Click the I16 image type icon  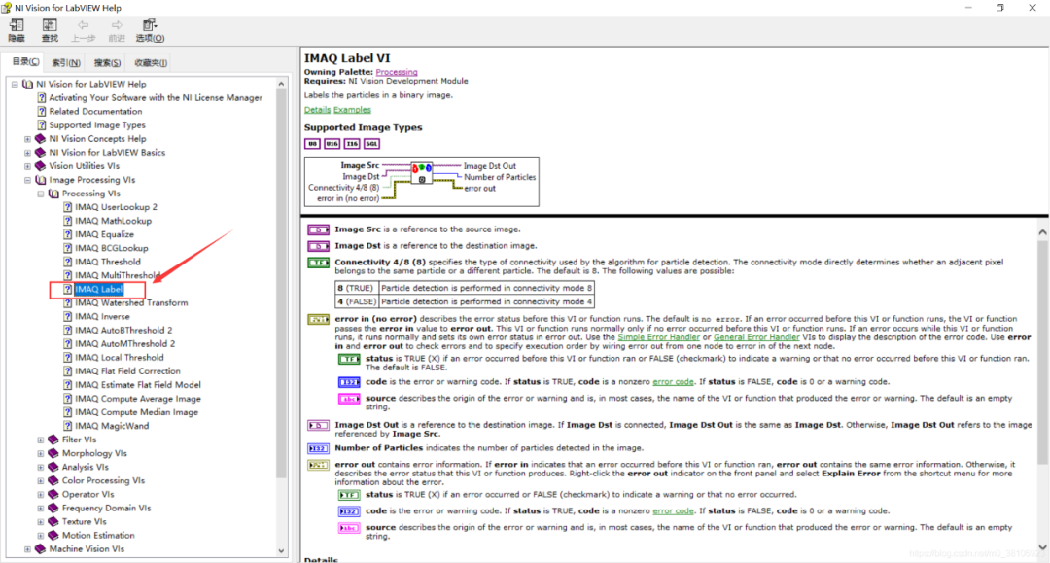[x=352, y=144]
